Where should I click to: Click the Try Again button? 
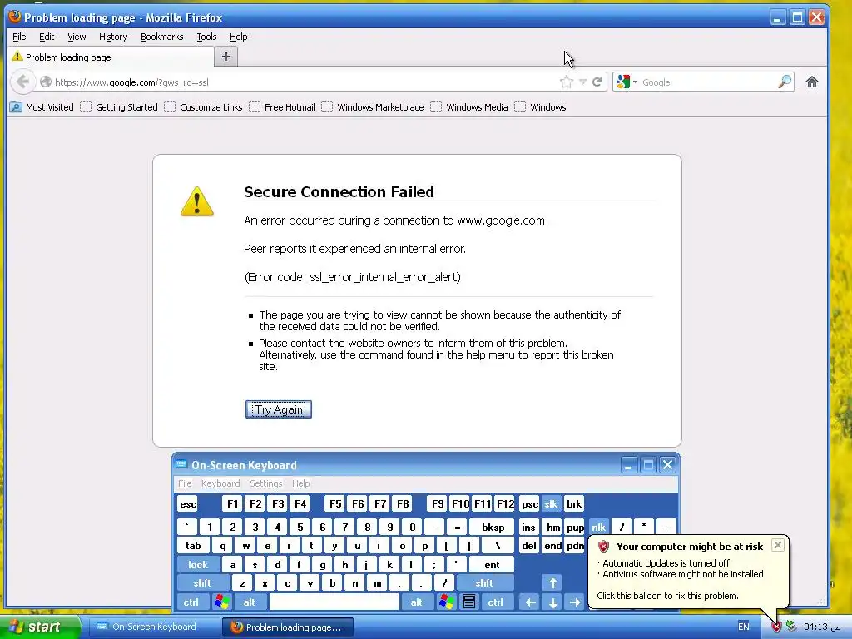pyautogui.click(x=279, y=409)
